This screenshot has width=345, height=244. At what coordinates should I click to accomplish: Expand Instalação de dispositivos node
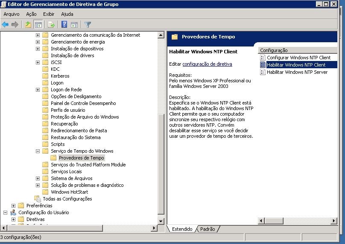click(38, 49)
